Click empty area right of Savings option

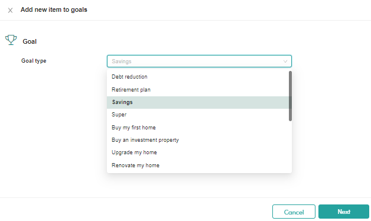[x=210, y=102]
